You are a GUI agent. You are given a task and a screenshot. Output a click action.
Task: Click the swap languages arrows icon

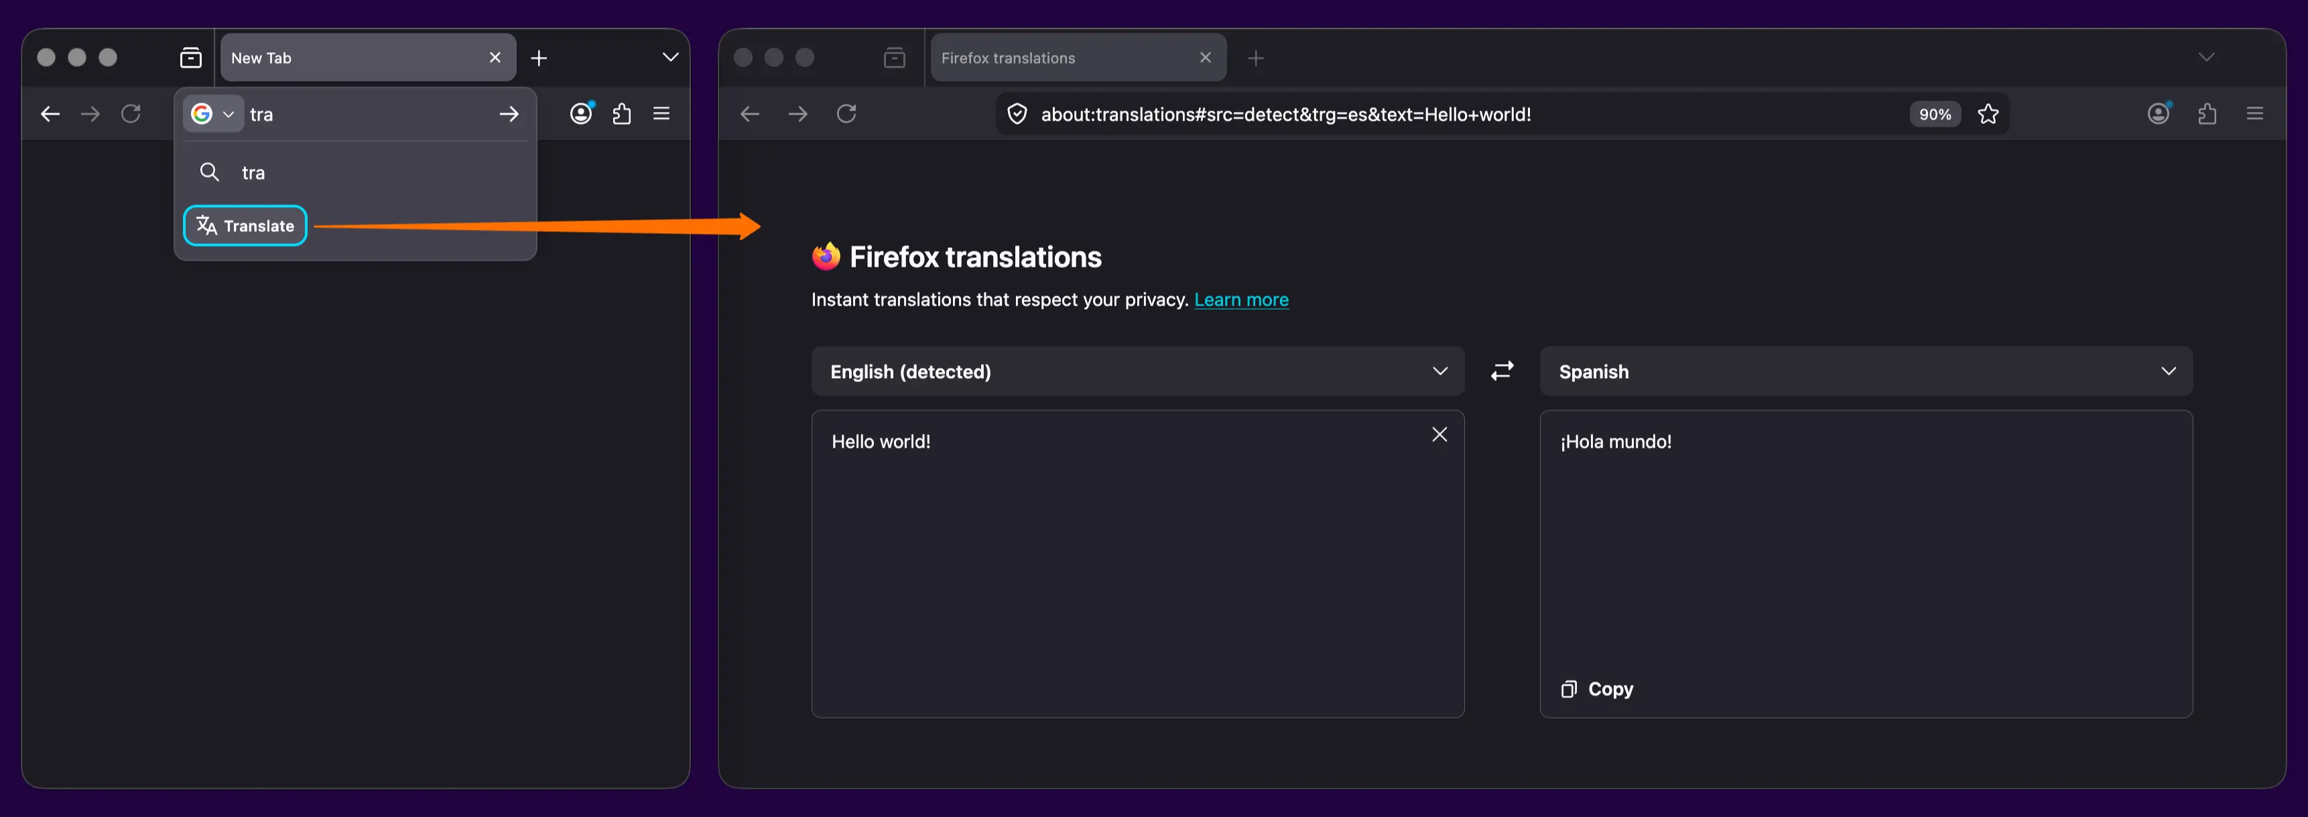tap(1502, 371)
